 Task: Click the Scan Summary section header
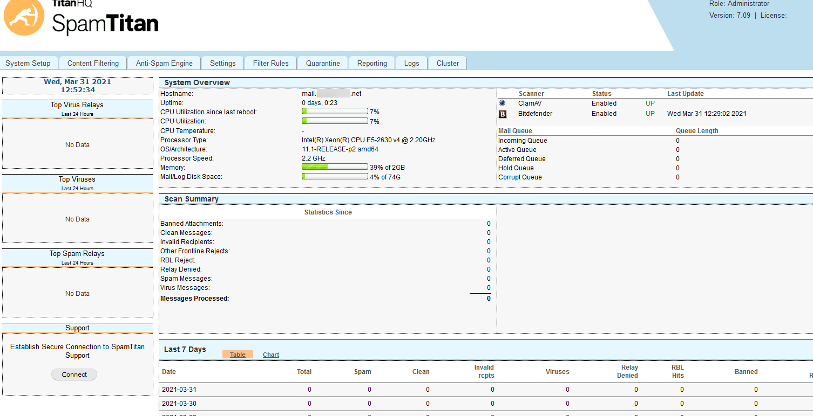coord(192,199)
